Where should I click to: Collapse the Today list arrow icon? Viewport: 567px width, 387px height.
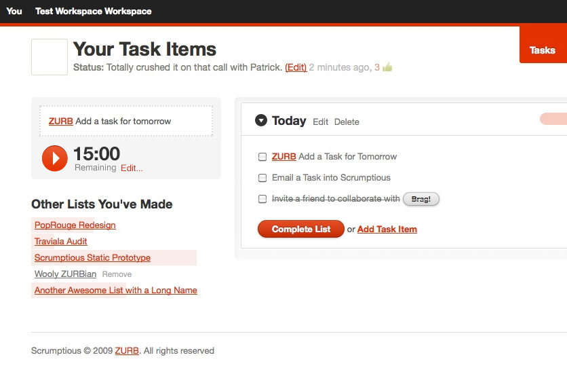(260, 120)
